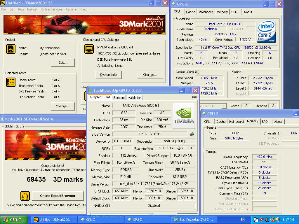
Task: Click the monitor icon in Display and CPU Settings
Action: 89,49
